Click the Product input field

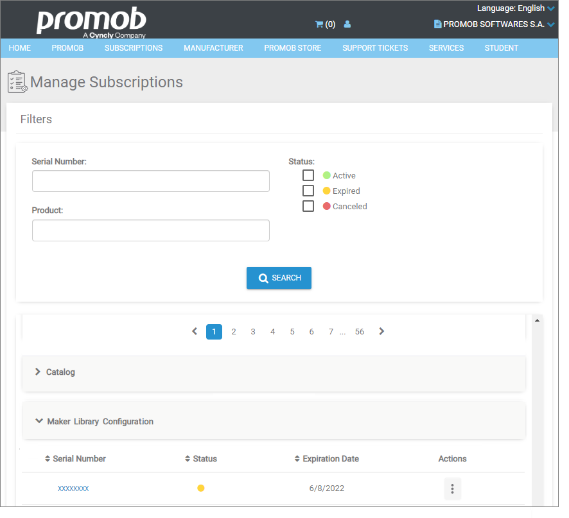pos(150,230)
